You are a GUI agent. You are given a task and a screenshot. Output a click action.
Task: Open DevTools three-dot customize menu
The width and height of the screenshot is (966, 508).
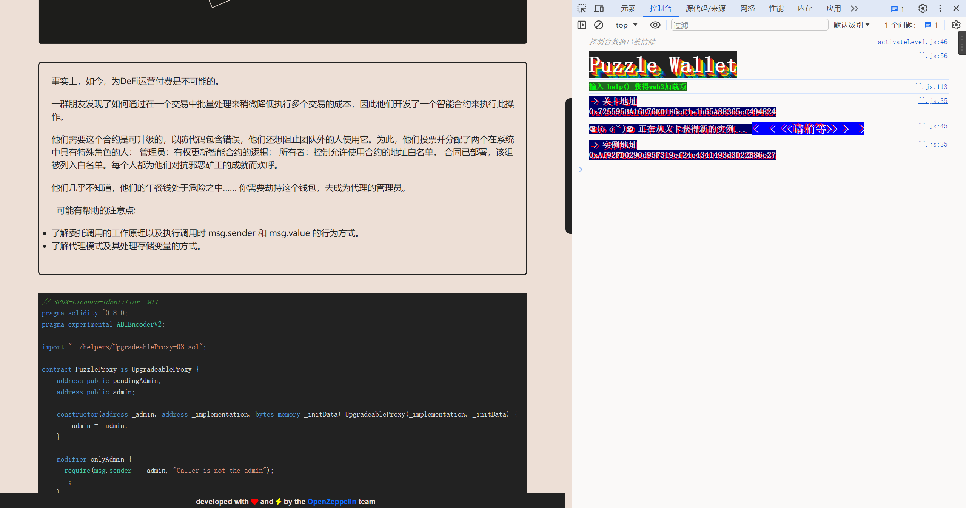[x=940, y=8]
